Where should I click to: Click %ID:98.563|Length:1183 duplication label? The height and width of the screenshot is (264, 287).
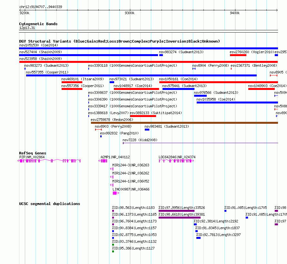[x=134, y=208]
